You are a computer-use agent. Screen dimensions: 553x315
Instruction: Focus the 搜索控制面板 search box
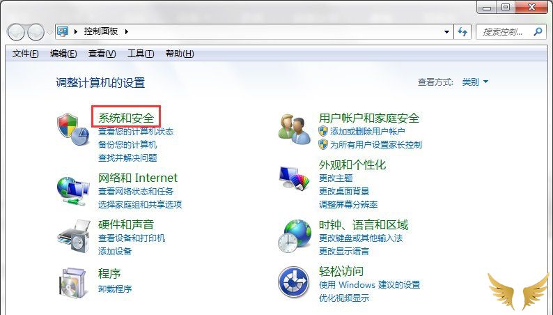pyautogui.click(x=504, y=32)
